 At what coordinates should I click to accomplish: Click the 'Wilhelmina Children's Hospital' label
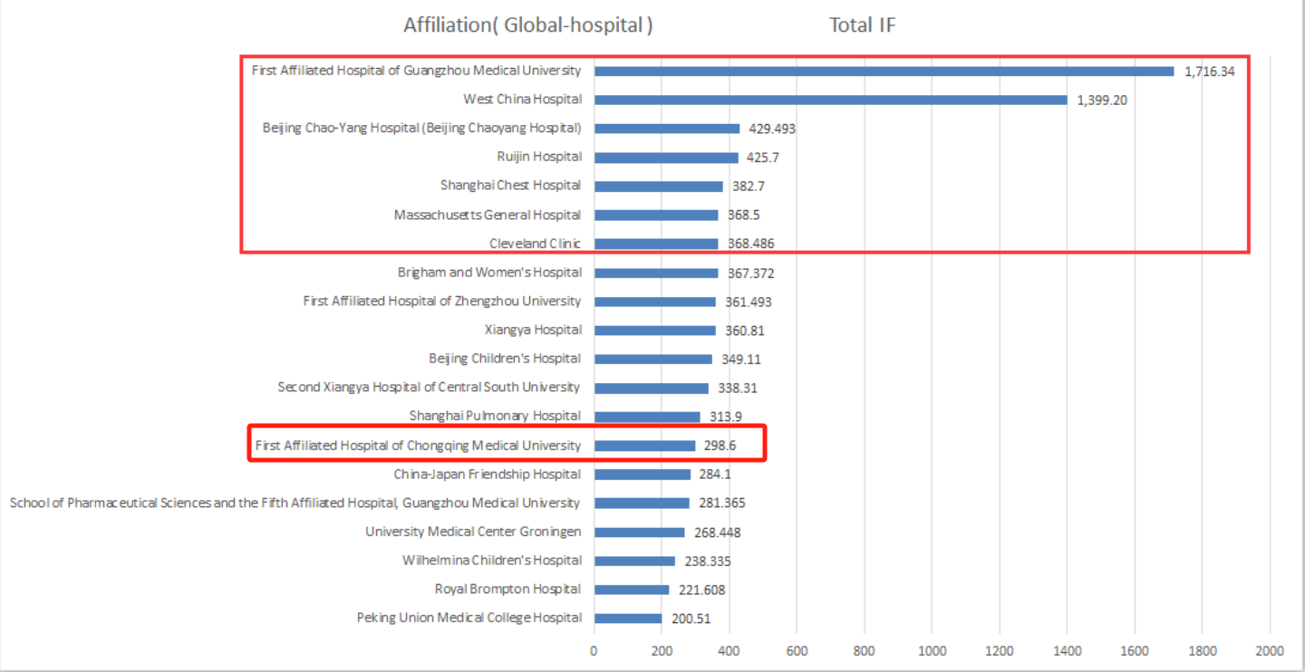pyautogui.click(x=492, y=560)
